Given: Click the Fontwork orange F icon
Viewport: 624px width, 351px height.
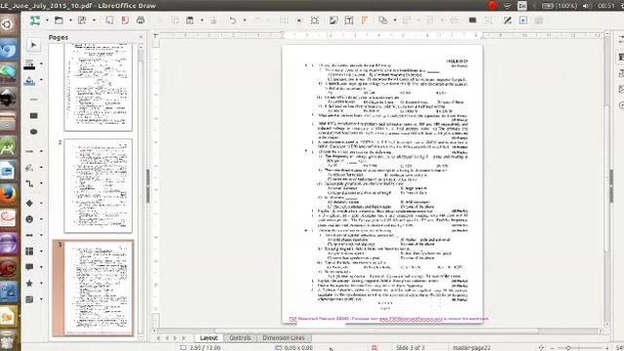Looking at the screenshot, I should pyautogui.click(x=364, y=20).
